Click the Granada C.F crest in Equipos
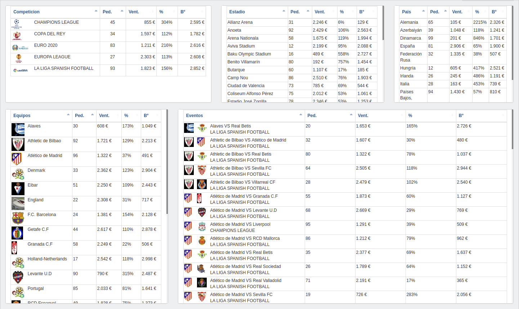Image resolution: width=519 pixels, height=309 pixels. pyautogui.click(x=14, y=248)
